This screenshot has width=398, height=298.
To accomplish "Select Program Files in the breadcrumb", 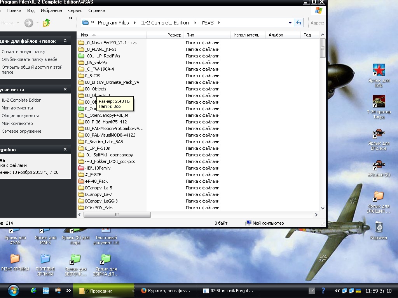I will [x=113, y=23].
